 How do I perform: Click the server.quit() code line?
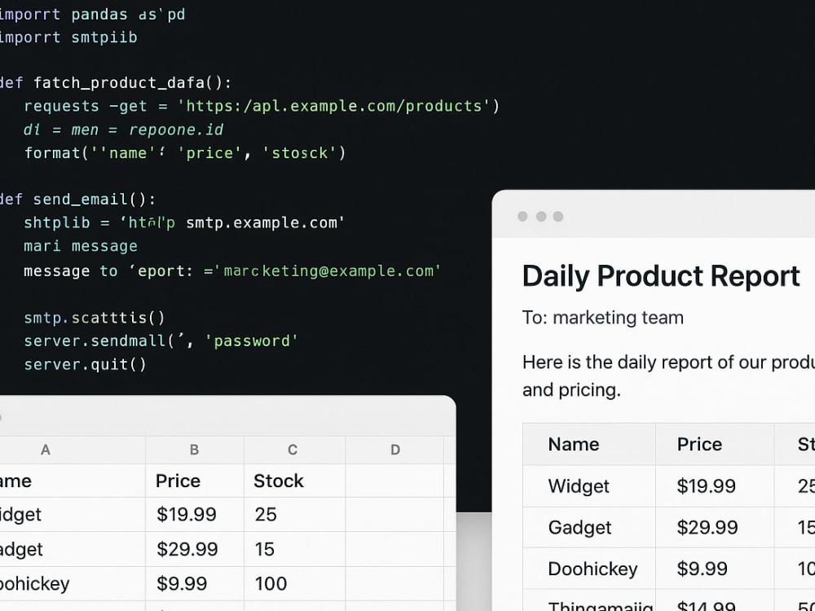[86, 364]
